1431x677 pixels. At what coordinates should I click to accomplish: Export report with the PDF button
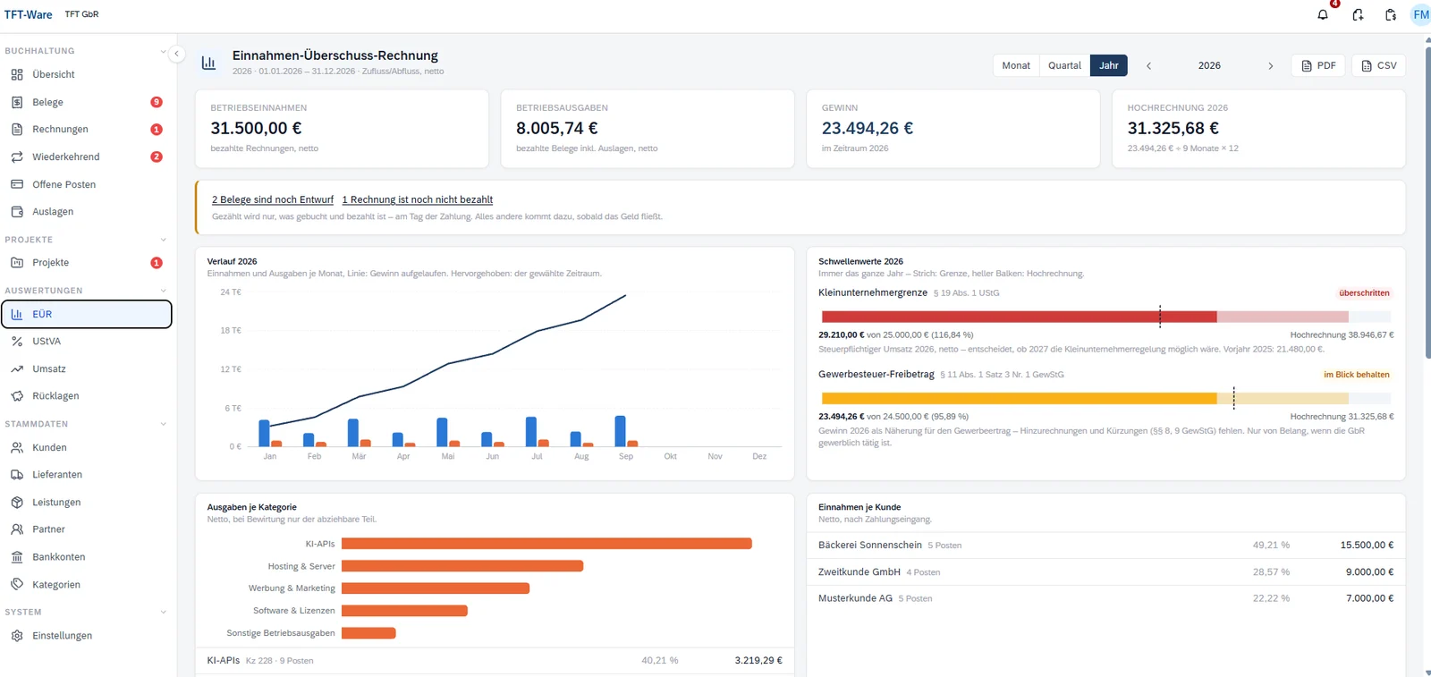pyautogui.click(x=1318, y=65)
